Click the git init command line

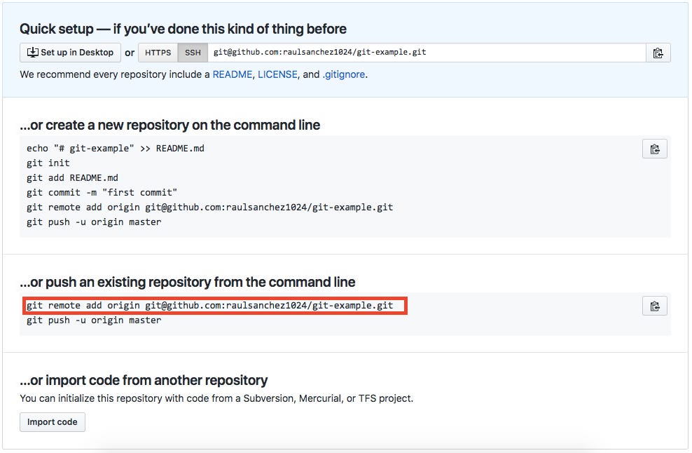pyautogui.click(x=46, y=163)
